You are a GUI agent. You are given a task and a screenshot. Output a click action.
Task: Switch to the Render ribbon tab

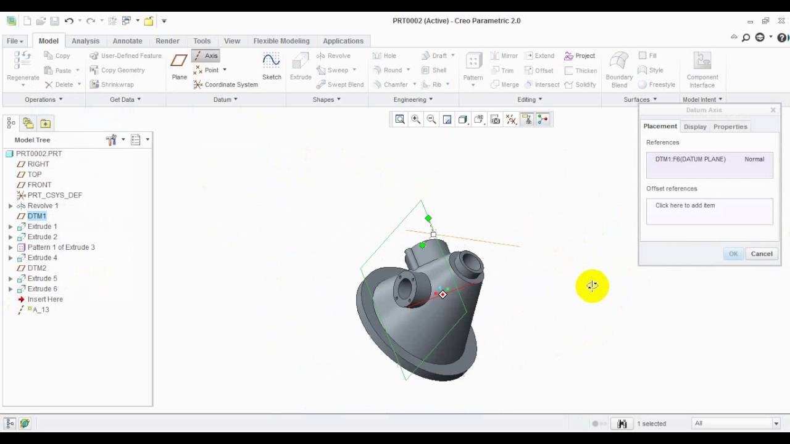167,41
